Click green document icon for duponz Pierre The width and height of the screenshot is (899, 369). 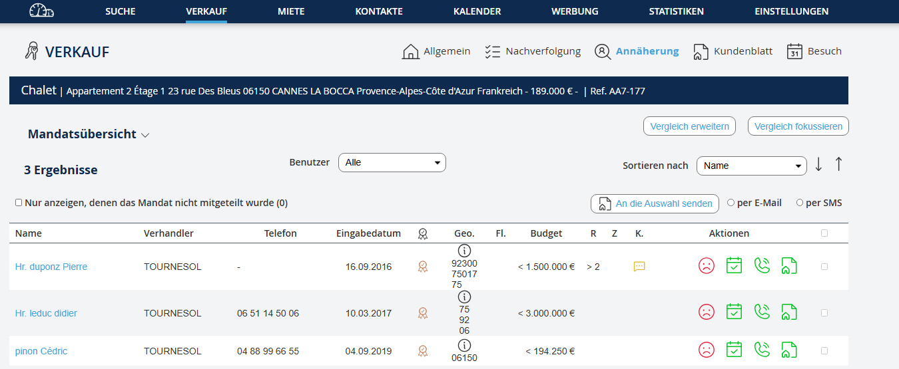coord(789,266)
